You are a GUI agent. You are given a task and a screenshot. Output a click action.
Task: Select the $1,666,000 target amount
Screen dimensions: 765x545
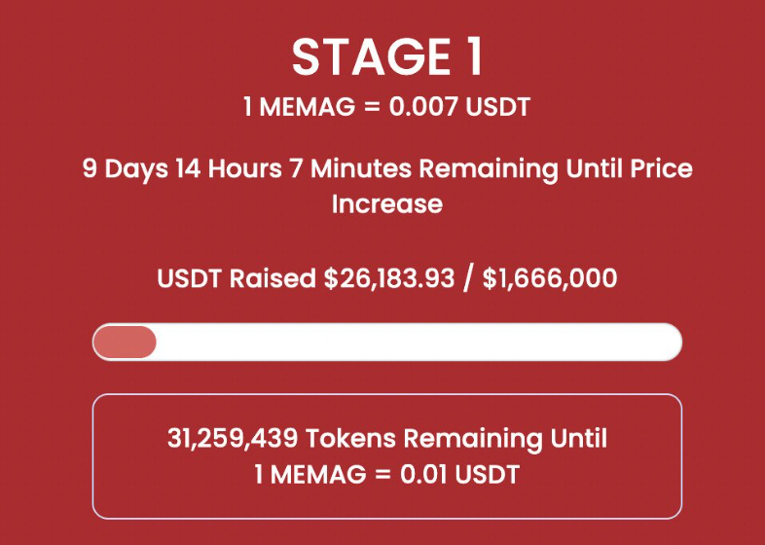[550, 278]
